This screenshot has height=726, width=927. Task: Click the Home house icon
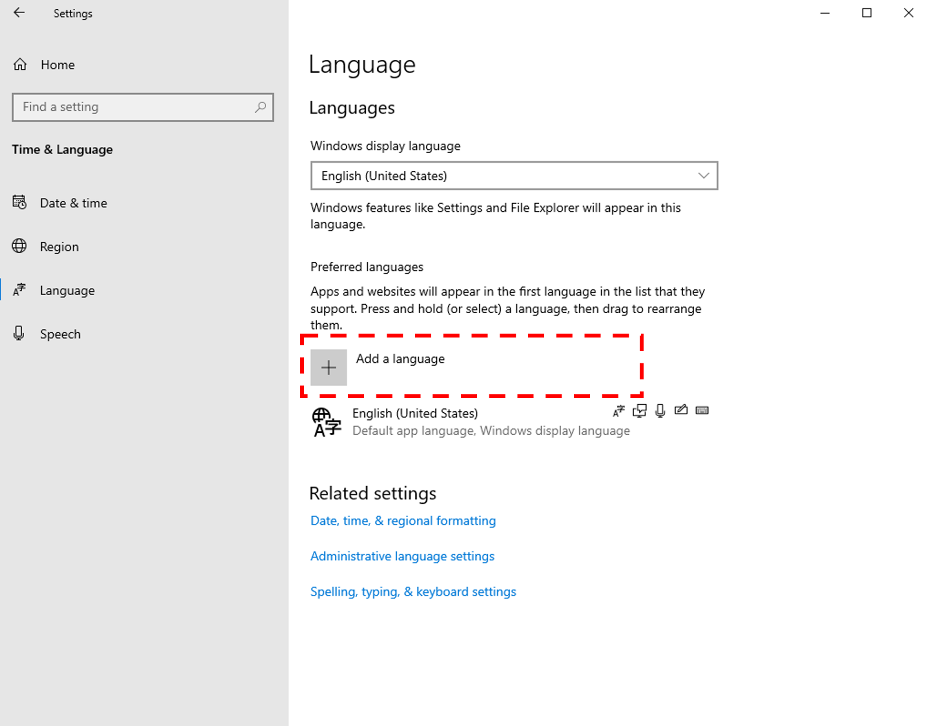(x=20, y=65)
